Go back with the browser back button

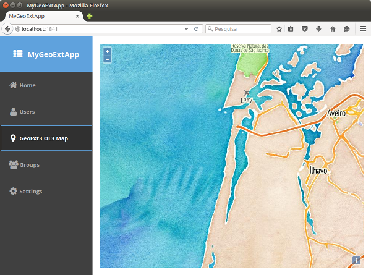click(7, 29)
